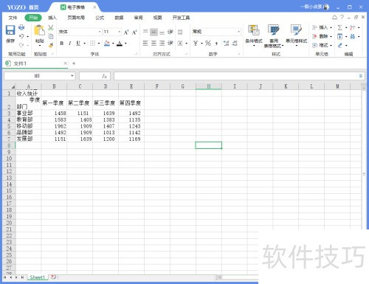
Task: Click inside the formula bar input
Action: click(x=235, y=76)
